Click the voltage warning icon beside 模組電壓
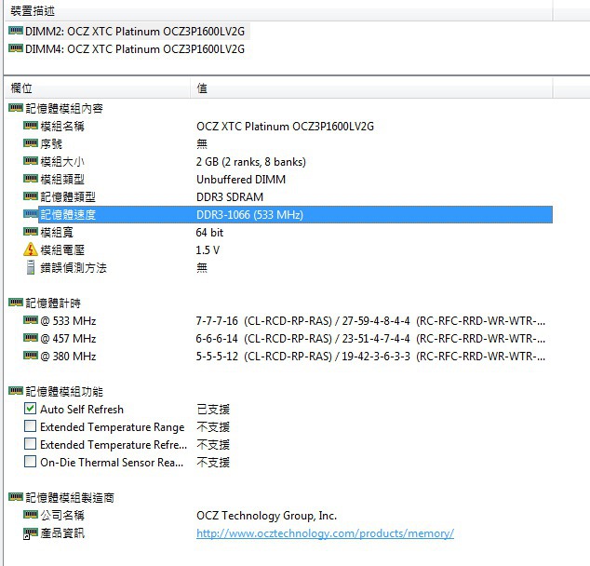 click(31, 249)
